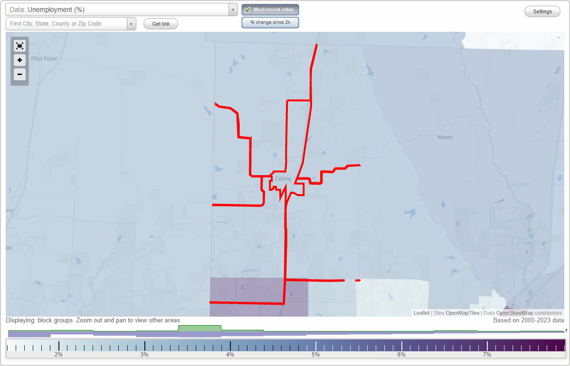This screenshot has height=366, width=570.
Task: Select the Pilot Point label on the map
Action: tap(44, 58)
